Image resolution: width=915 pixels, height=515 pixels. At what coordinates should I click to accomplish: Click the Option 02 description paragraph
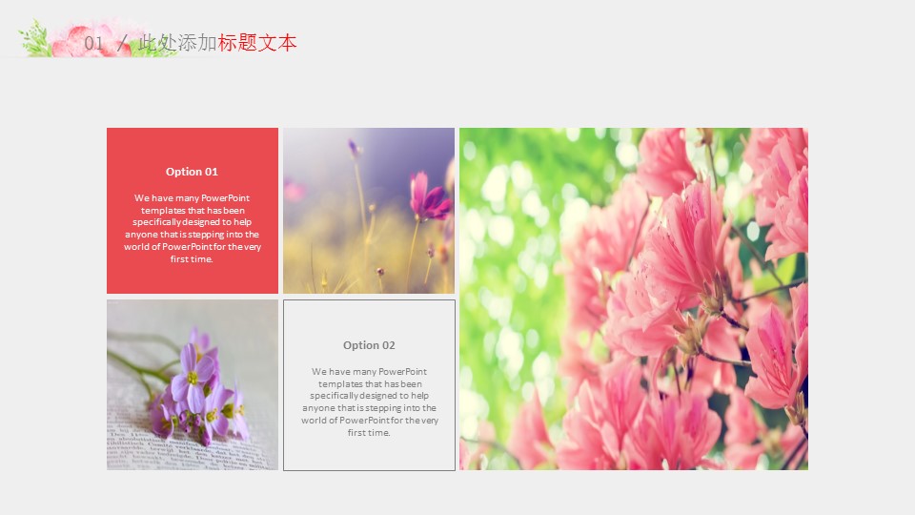coord(369,402)
